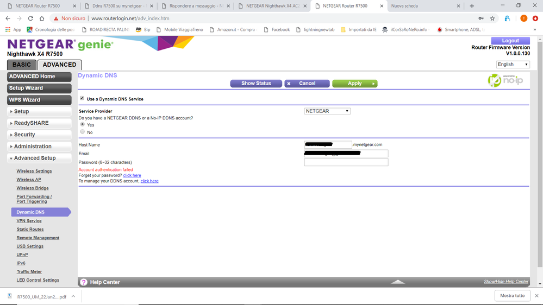The width and height of the screenshot is (543, 305).
Task: Close the downloads bar
Action: tap(536, 296)
